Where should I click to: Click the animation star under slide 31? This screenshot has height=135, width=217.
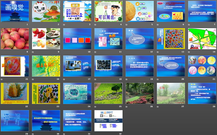[x=64, y=134]
